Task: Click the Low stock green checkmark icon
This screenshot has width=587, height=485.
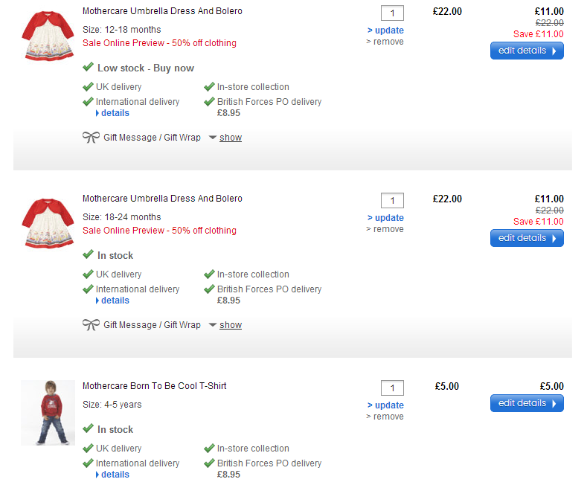Action: (88, 68)
